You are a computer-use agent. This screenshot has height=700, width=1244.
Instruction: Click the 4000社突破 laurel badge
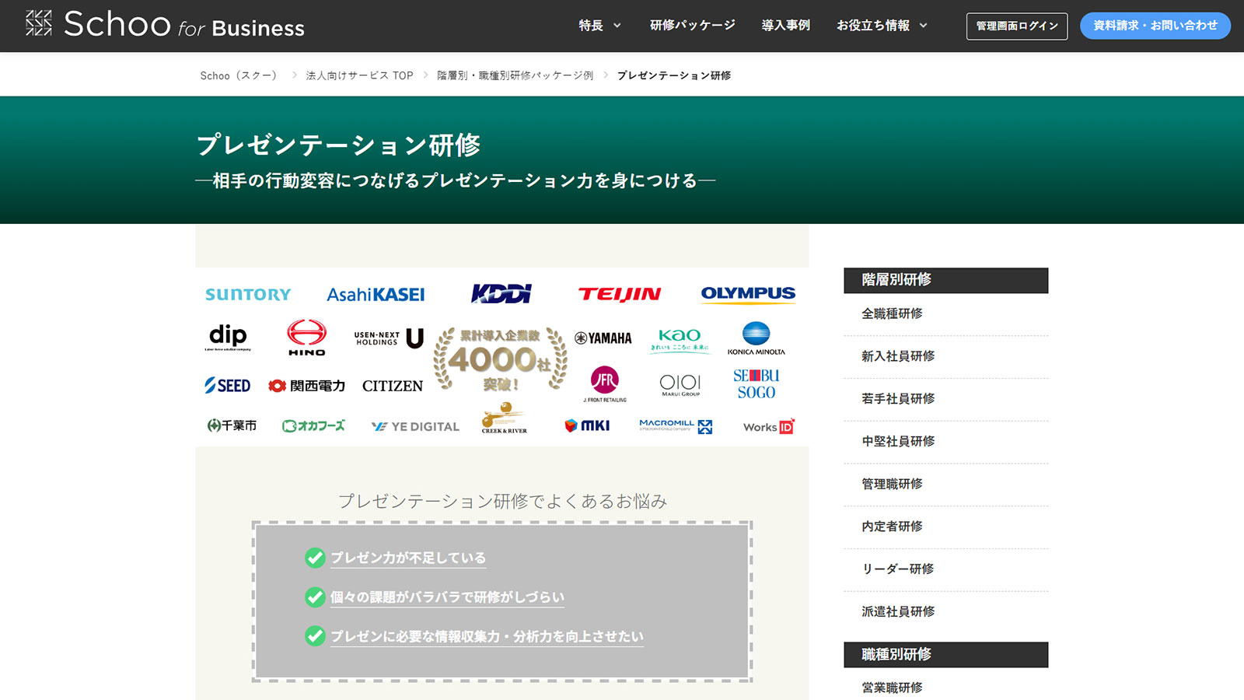click(500, 359)
